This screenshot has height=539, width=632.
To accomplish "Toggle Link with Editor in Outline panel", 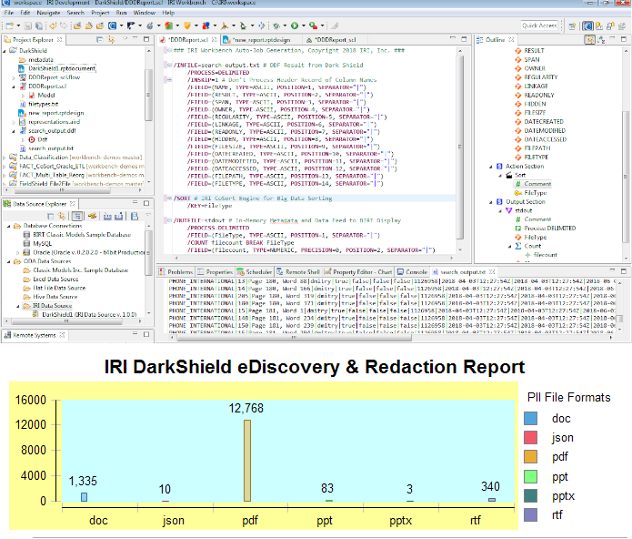I will click(x=589, y=39).
